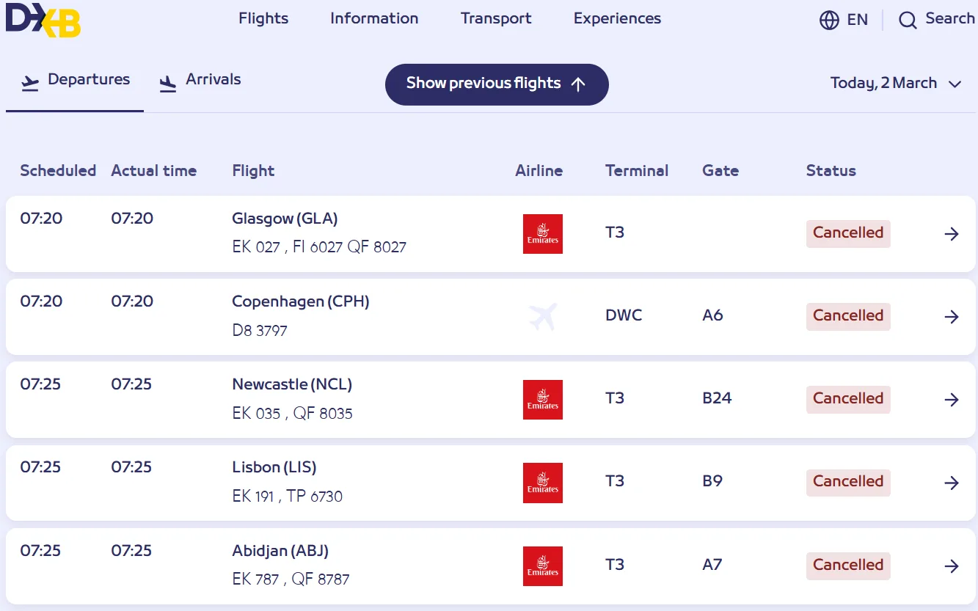978x611 pixels.
Task: Open the Information navigation menu
Action: coord(374,19)
